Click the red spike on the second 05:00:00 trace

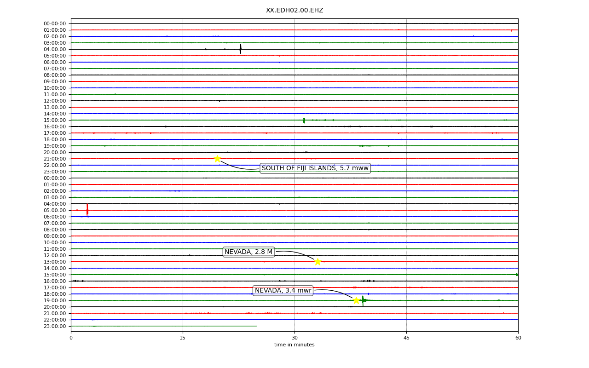[87, 210]
